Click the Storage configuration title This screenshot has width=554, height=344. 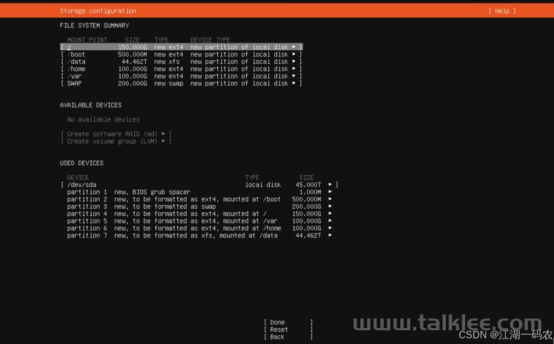click(98, 11)
